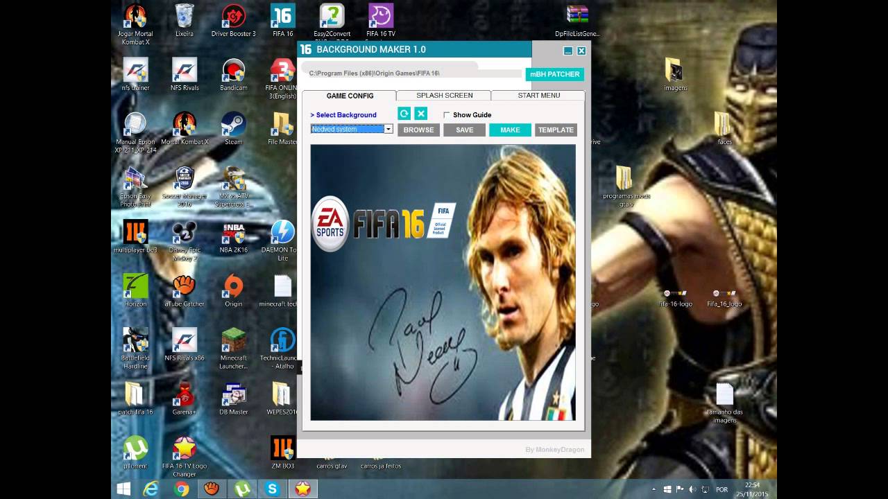Select the DpFileListGenerator WinRAR icon
The image size is (888, 499).
click(577, 21)
